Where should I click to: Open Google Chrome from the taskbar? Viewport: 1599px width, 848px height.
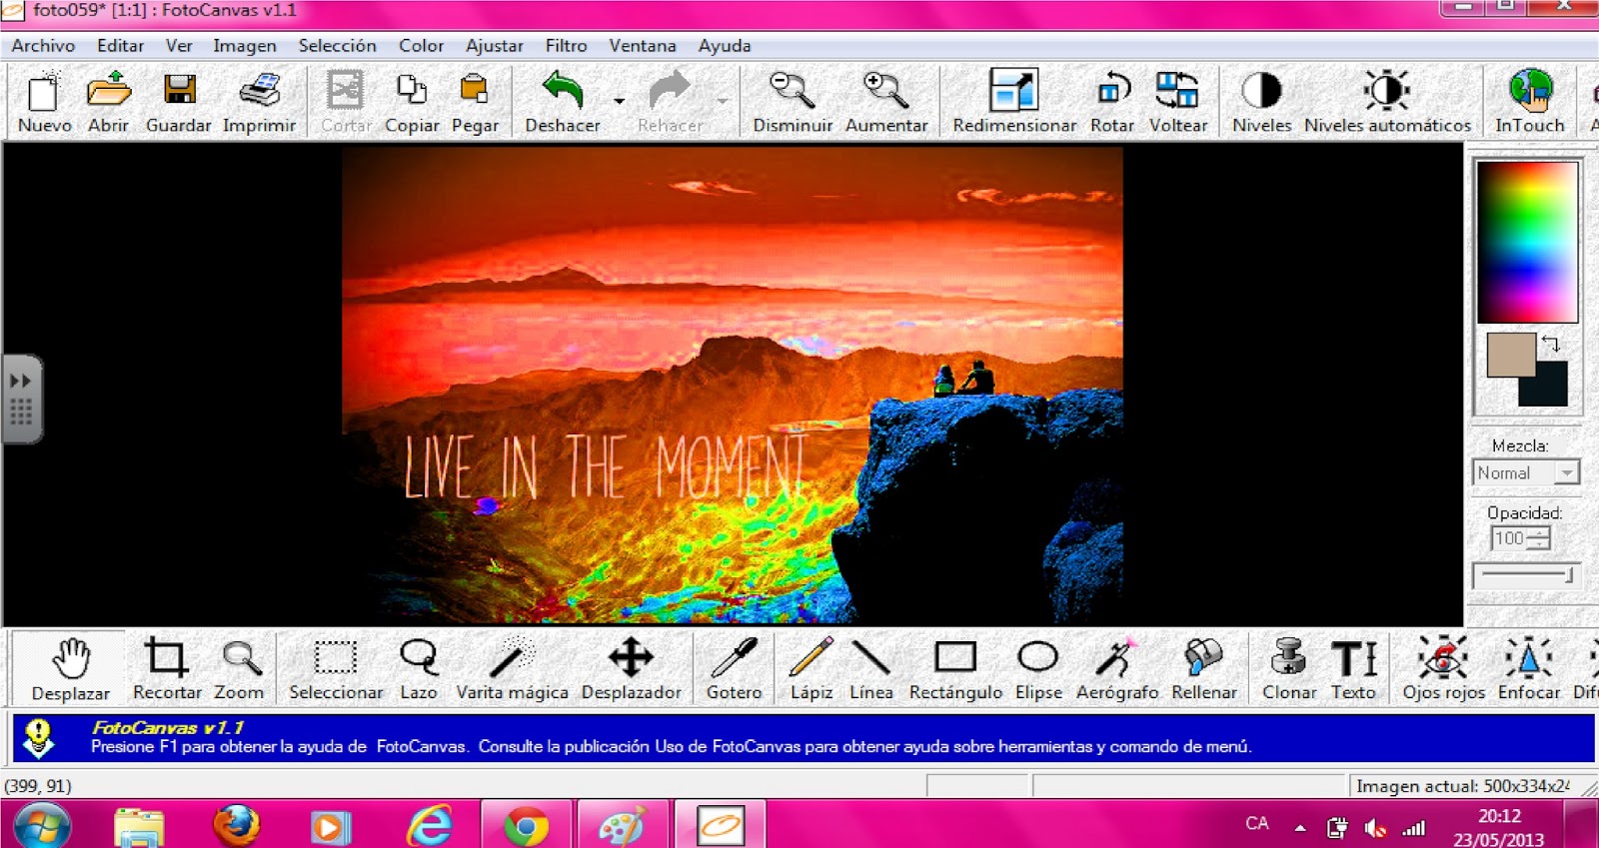coord(526,827)
